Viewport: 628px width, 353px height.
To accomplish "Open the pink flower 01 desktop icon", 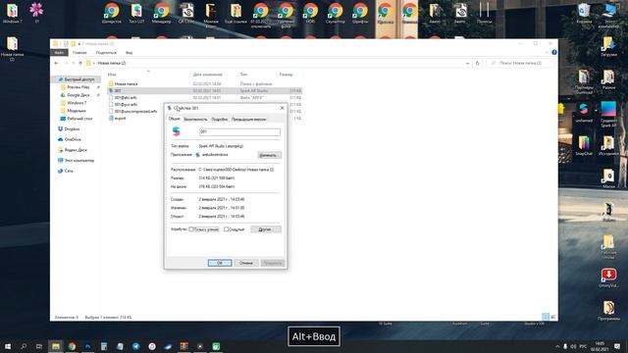I will pyautogui.click(x=36, y=12).
